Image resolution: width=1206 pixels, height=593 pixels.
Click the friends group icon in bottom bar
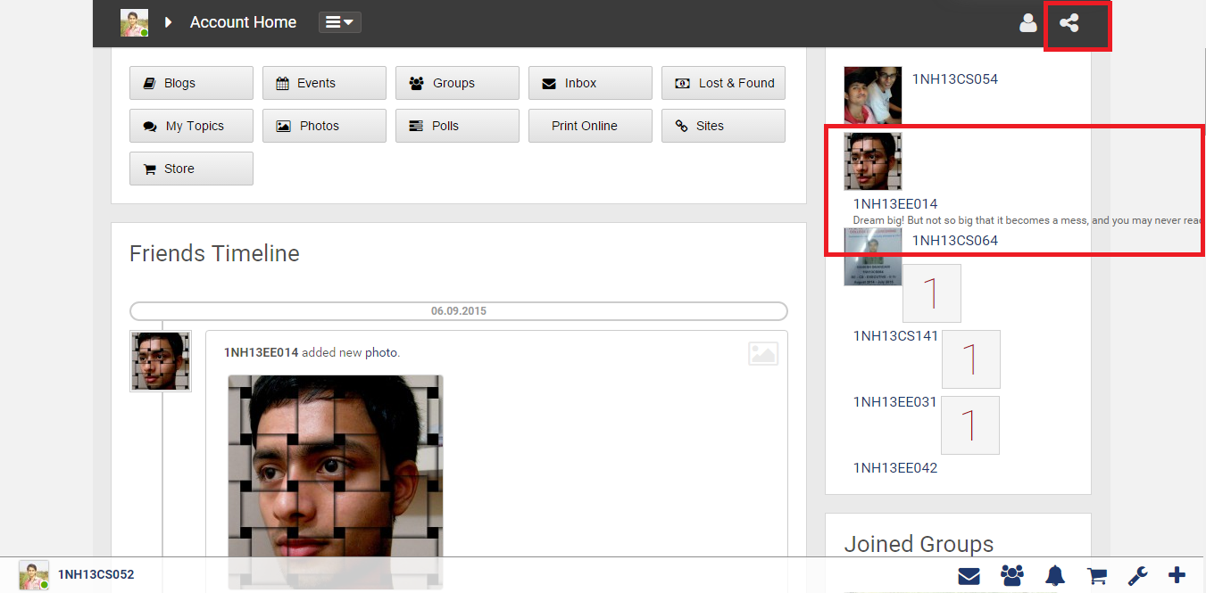coord(1012,576)
